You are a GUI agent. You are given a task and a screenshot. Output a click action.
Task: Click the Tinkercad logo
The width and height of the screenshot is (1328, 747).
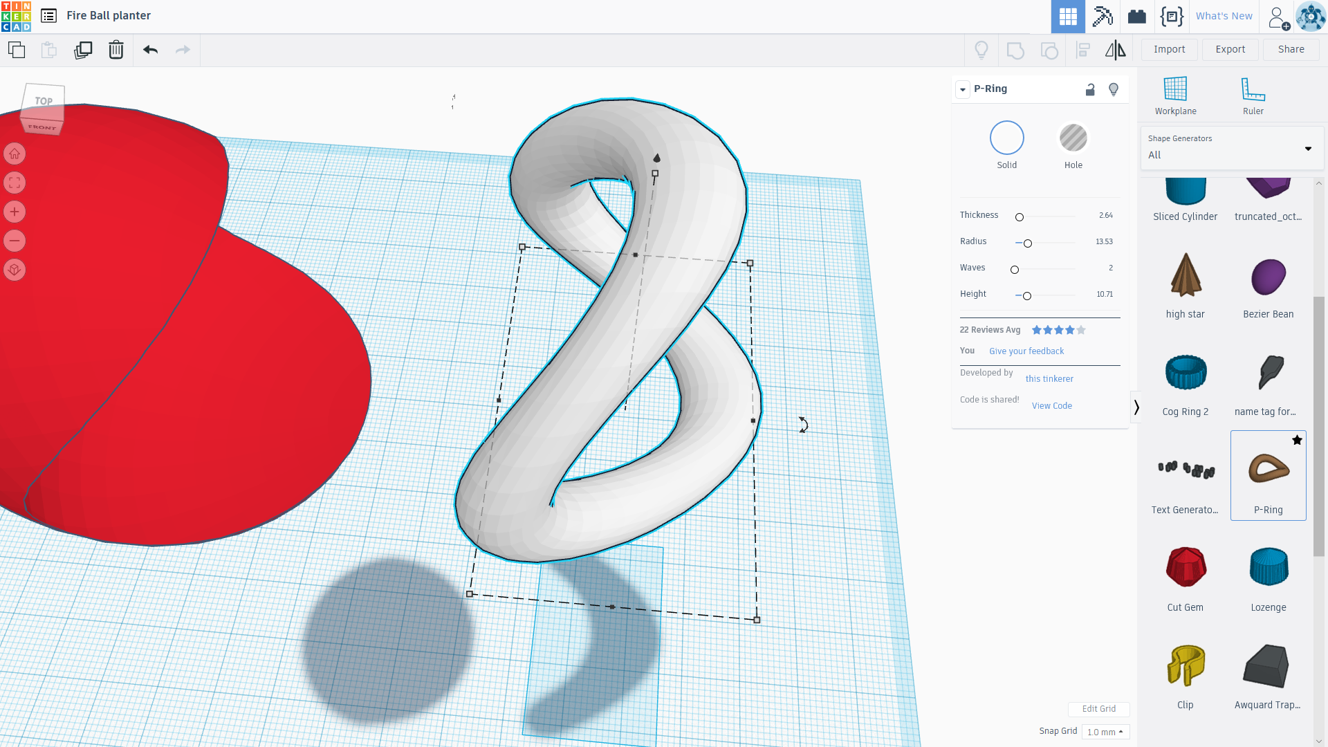[17, 16]
